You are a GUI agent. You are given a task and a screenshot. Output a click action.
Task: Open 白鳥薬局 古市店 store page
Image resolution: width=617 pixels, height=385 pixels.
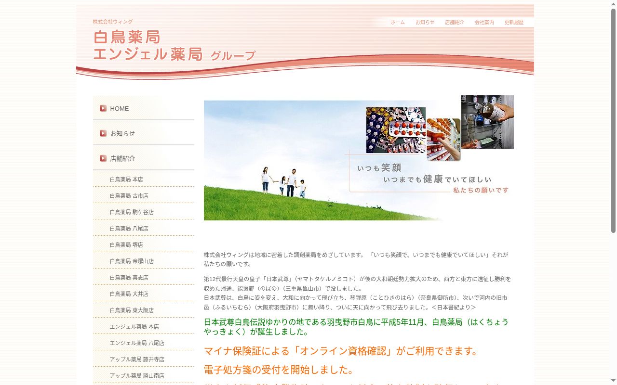click(x=129, y=196)
